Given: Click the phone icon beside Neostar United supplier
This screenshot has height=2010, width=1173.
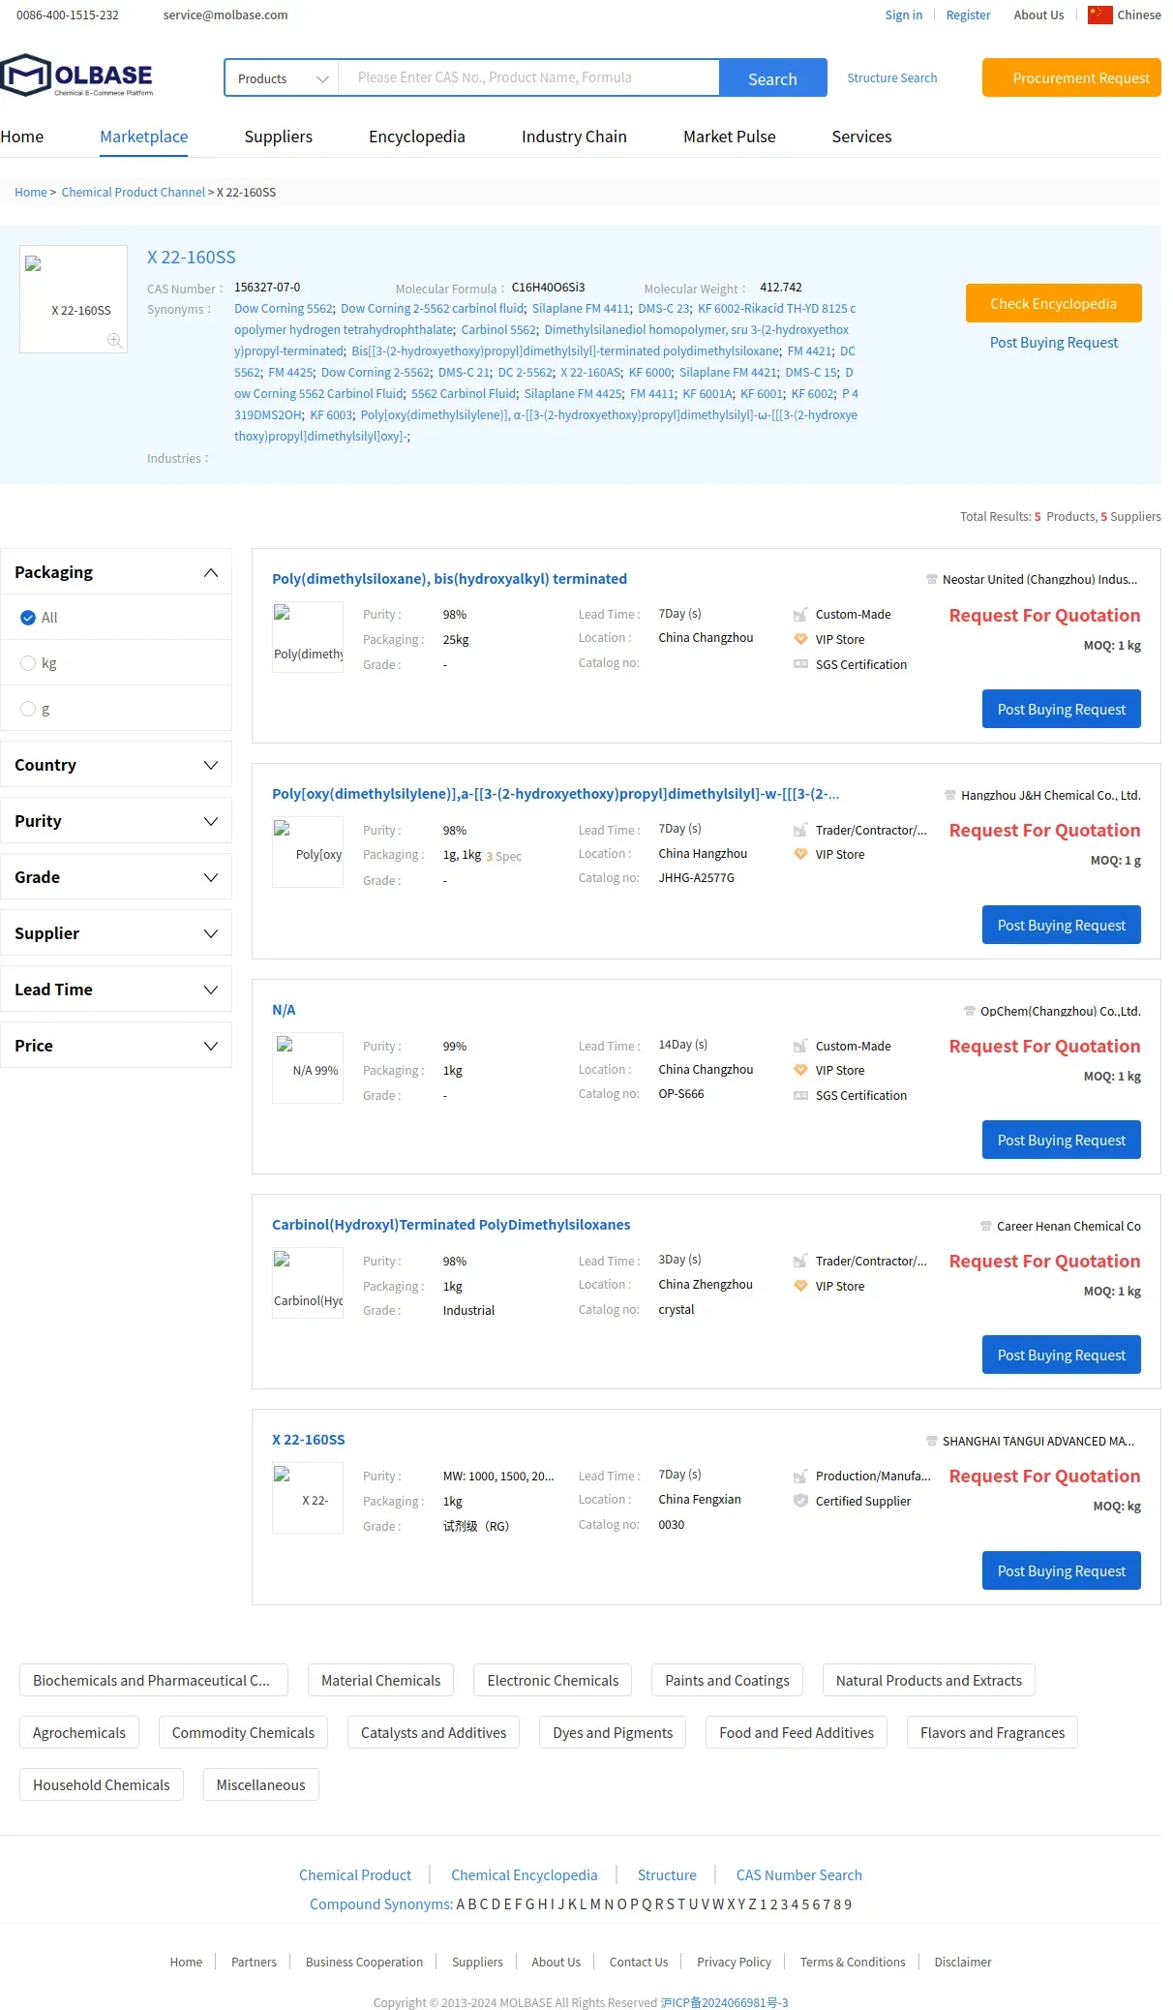Looking at the screenshot, I should click(932, 579).
